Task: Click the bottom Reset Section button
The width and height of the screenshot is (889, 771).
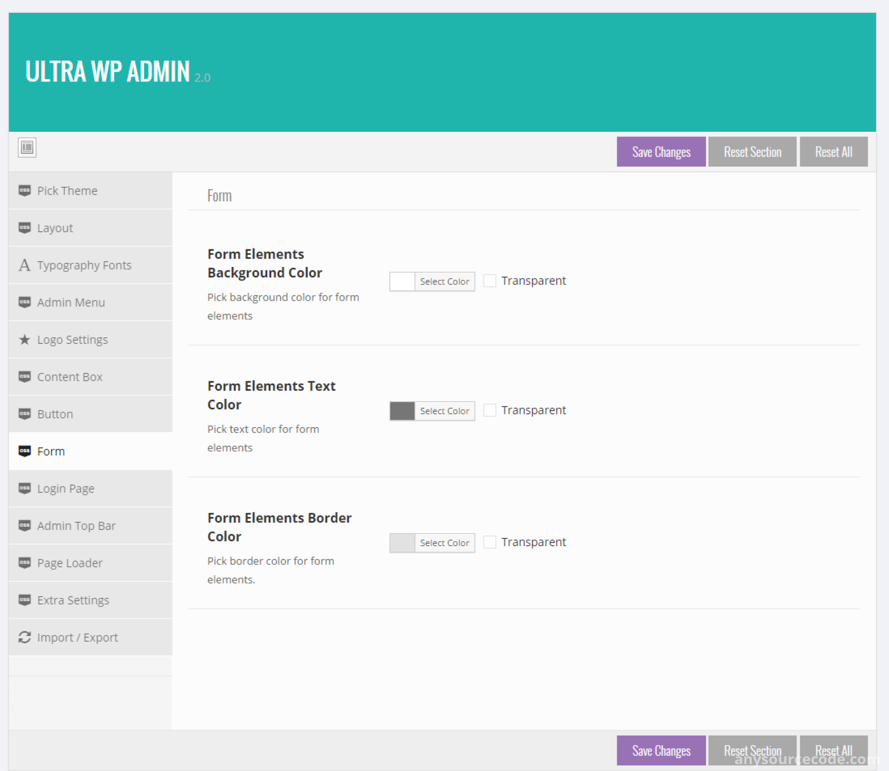Action: point(752,750)
